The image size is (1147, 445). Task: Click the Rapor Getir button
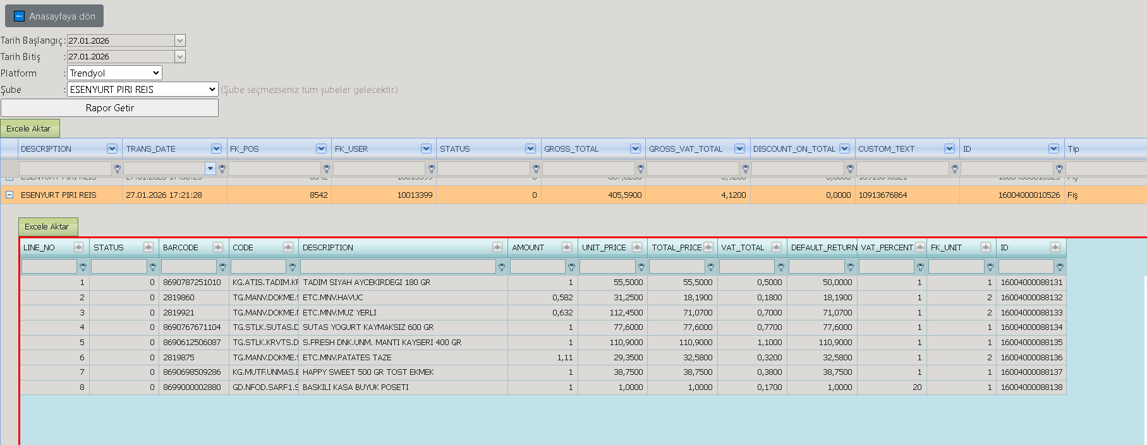click(109, 108)
